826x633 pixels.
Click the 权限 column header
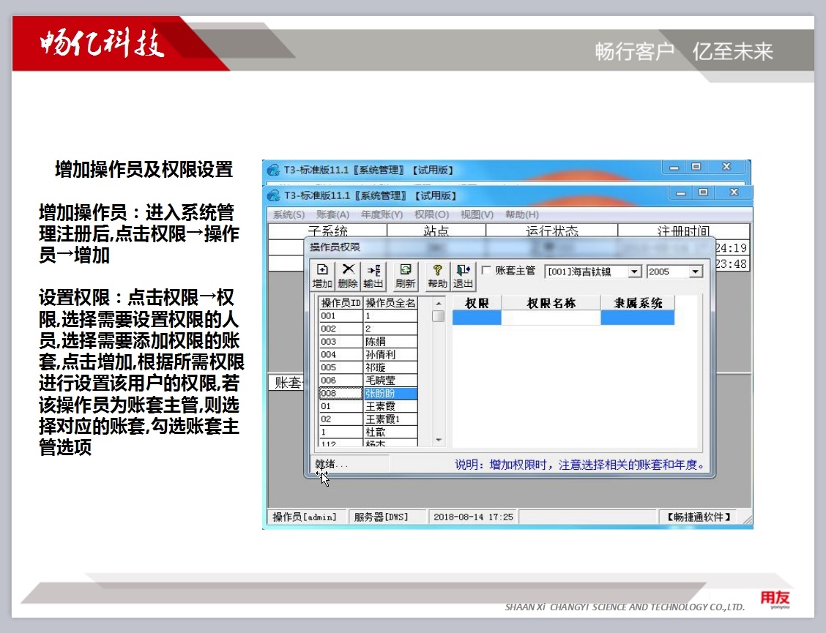click(477, 303)
